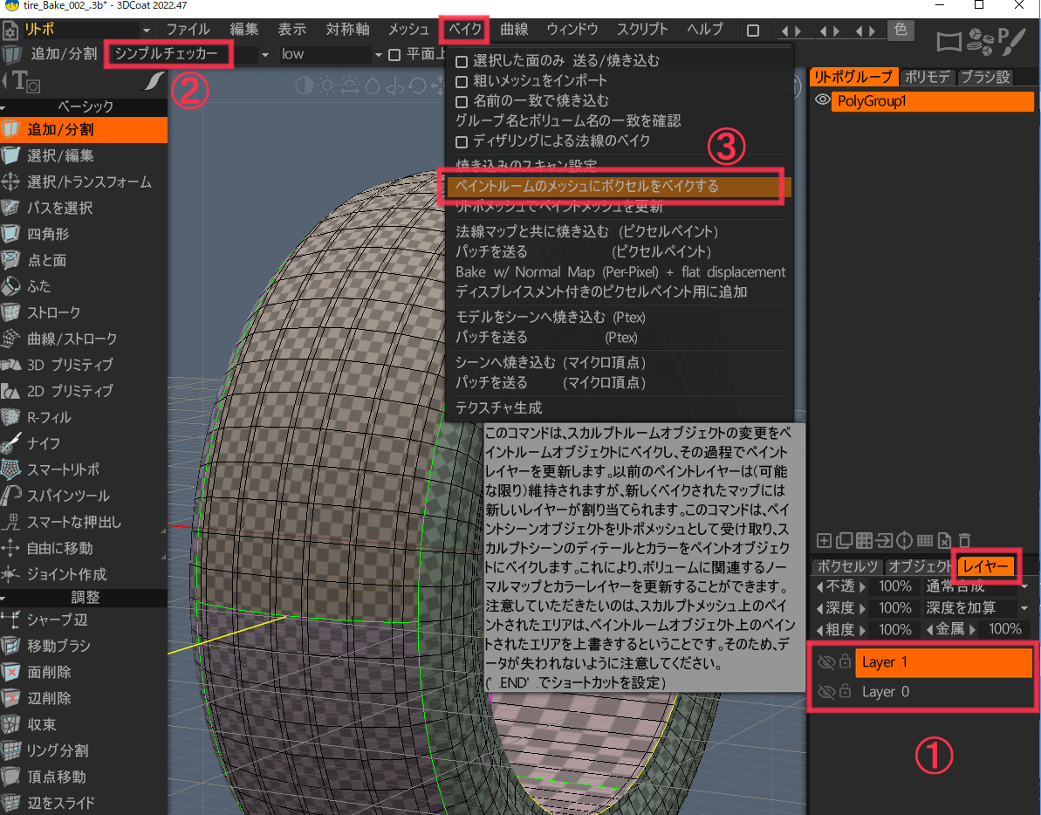The image size is (1041, 815).
Task: Enable 名前の一致で焼き込む checkbox
Action: pyautogui.click(x=462, y=101)
